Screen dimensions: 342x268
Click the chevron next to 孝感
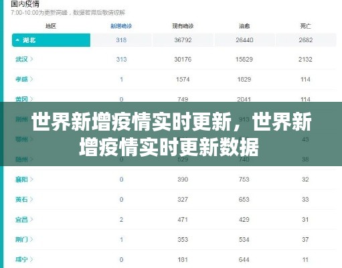[31, 79]
